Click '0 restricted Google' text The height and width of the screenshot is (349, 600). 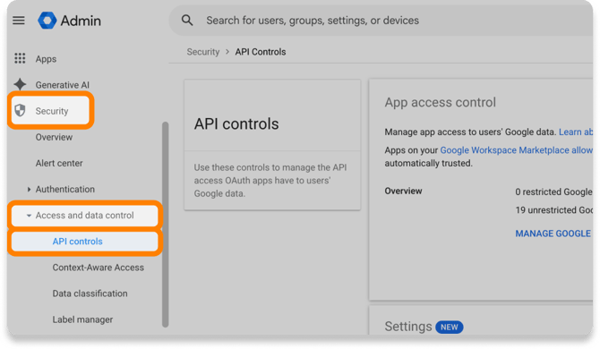pos(553,192)
